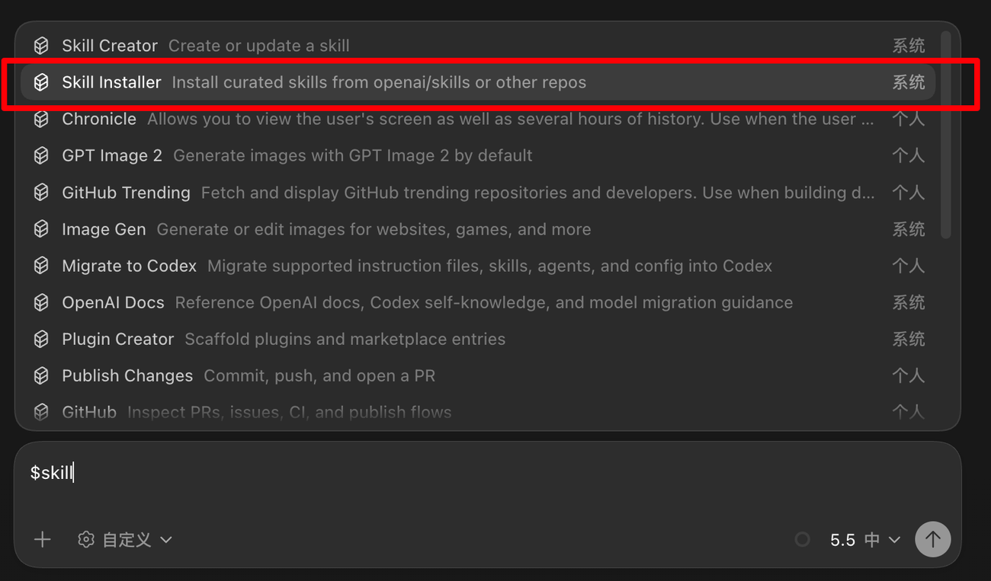Select OpenAI Docs skill
The image size is (991, 581).
478,302
